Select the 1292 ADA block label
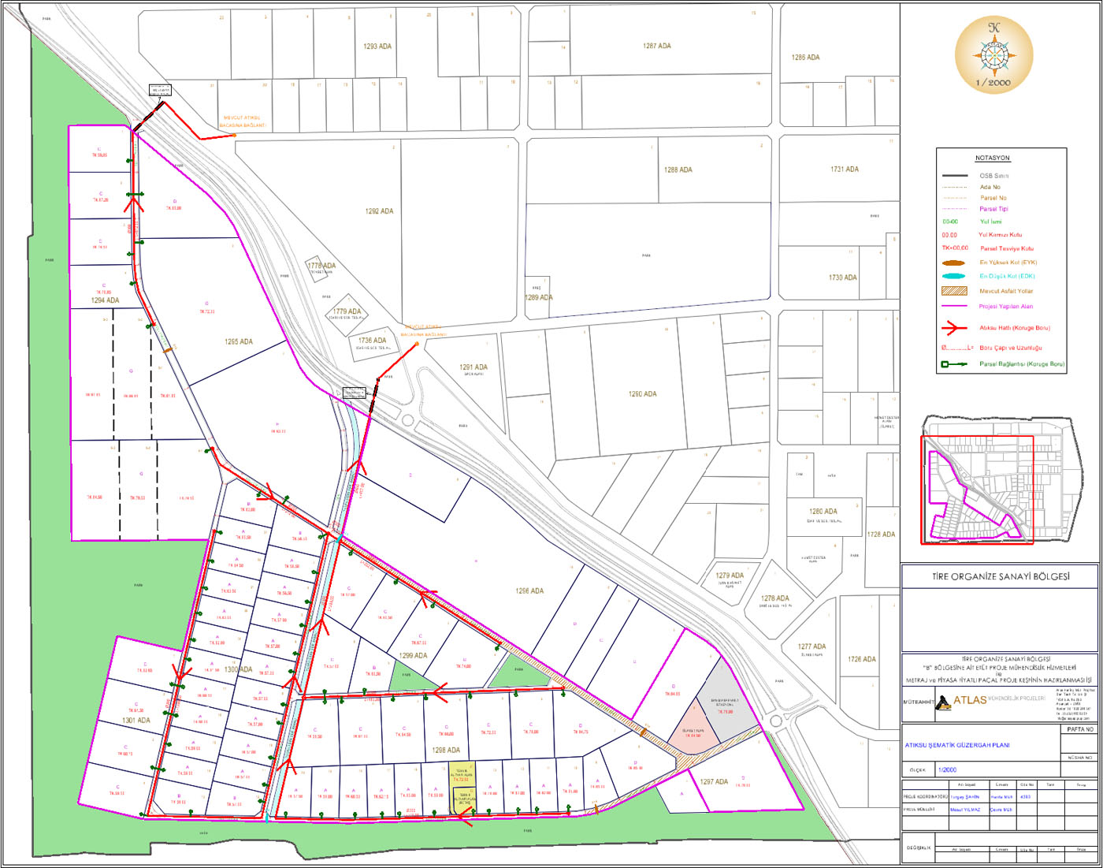1103x868 pixels. (x=379, y=211)
